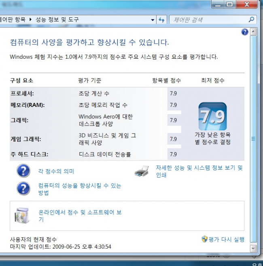Click the 성능 정보 및 도구 breadcrumb
This screenshot has height=266, width=263.
57,19
